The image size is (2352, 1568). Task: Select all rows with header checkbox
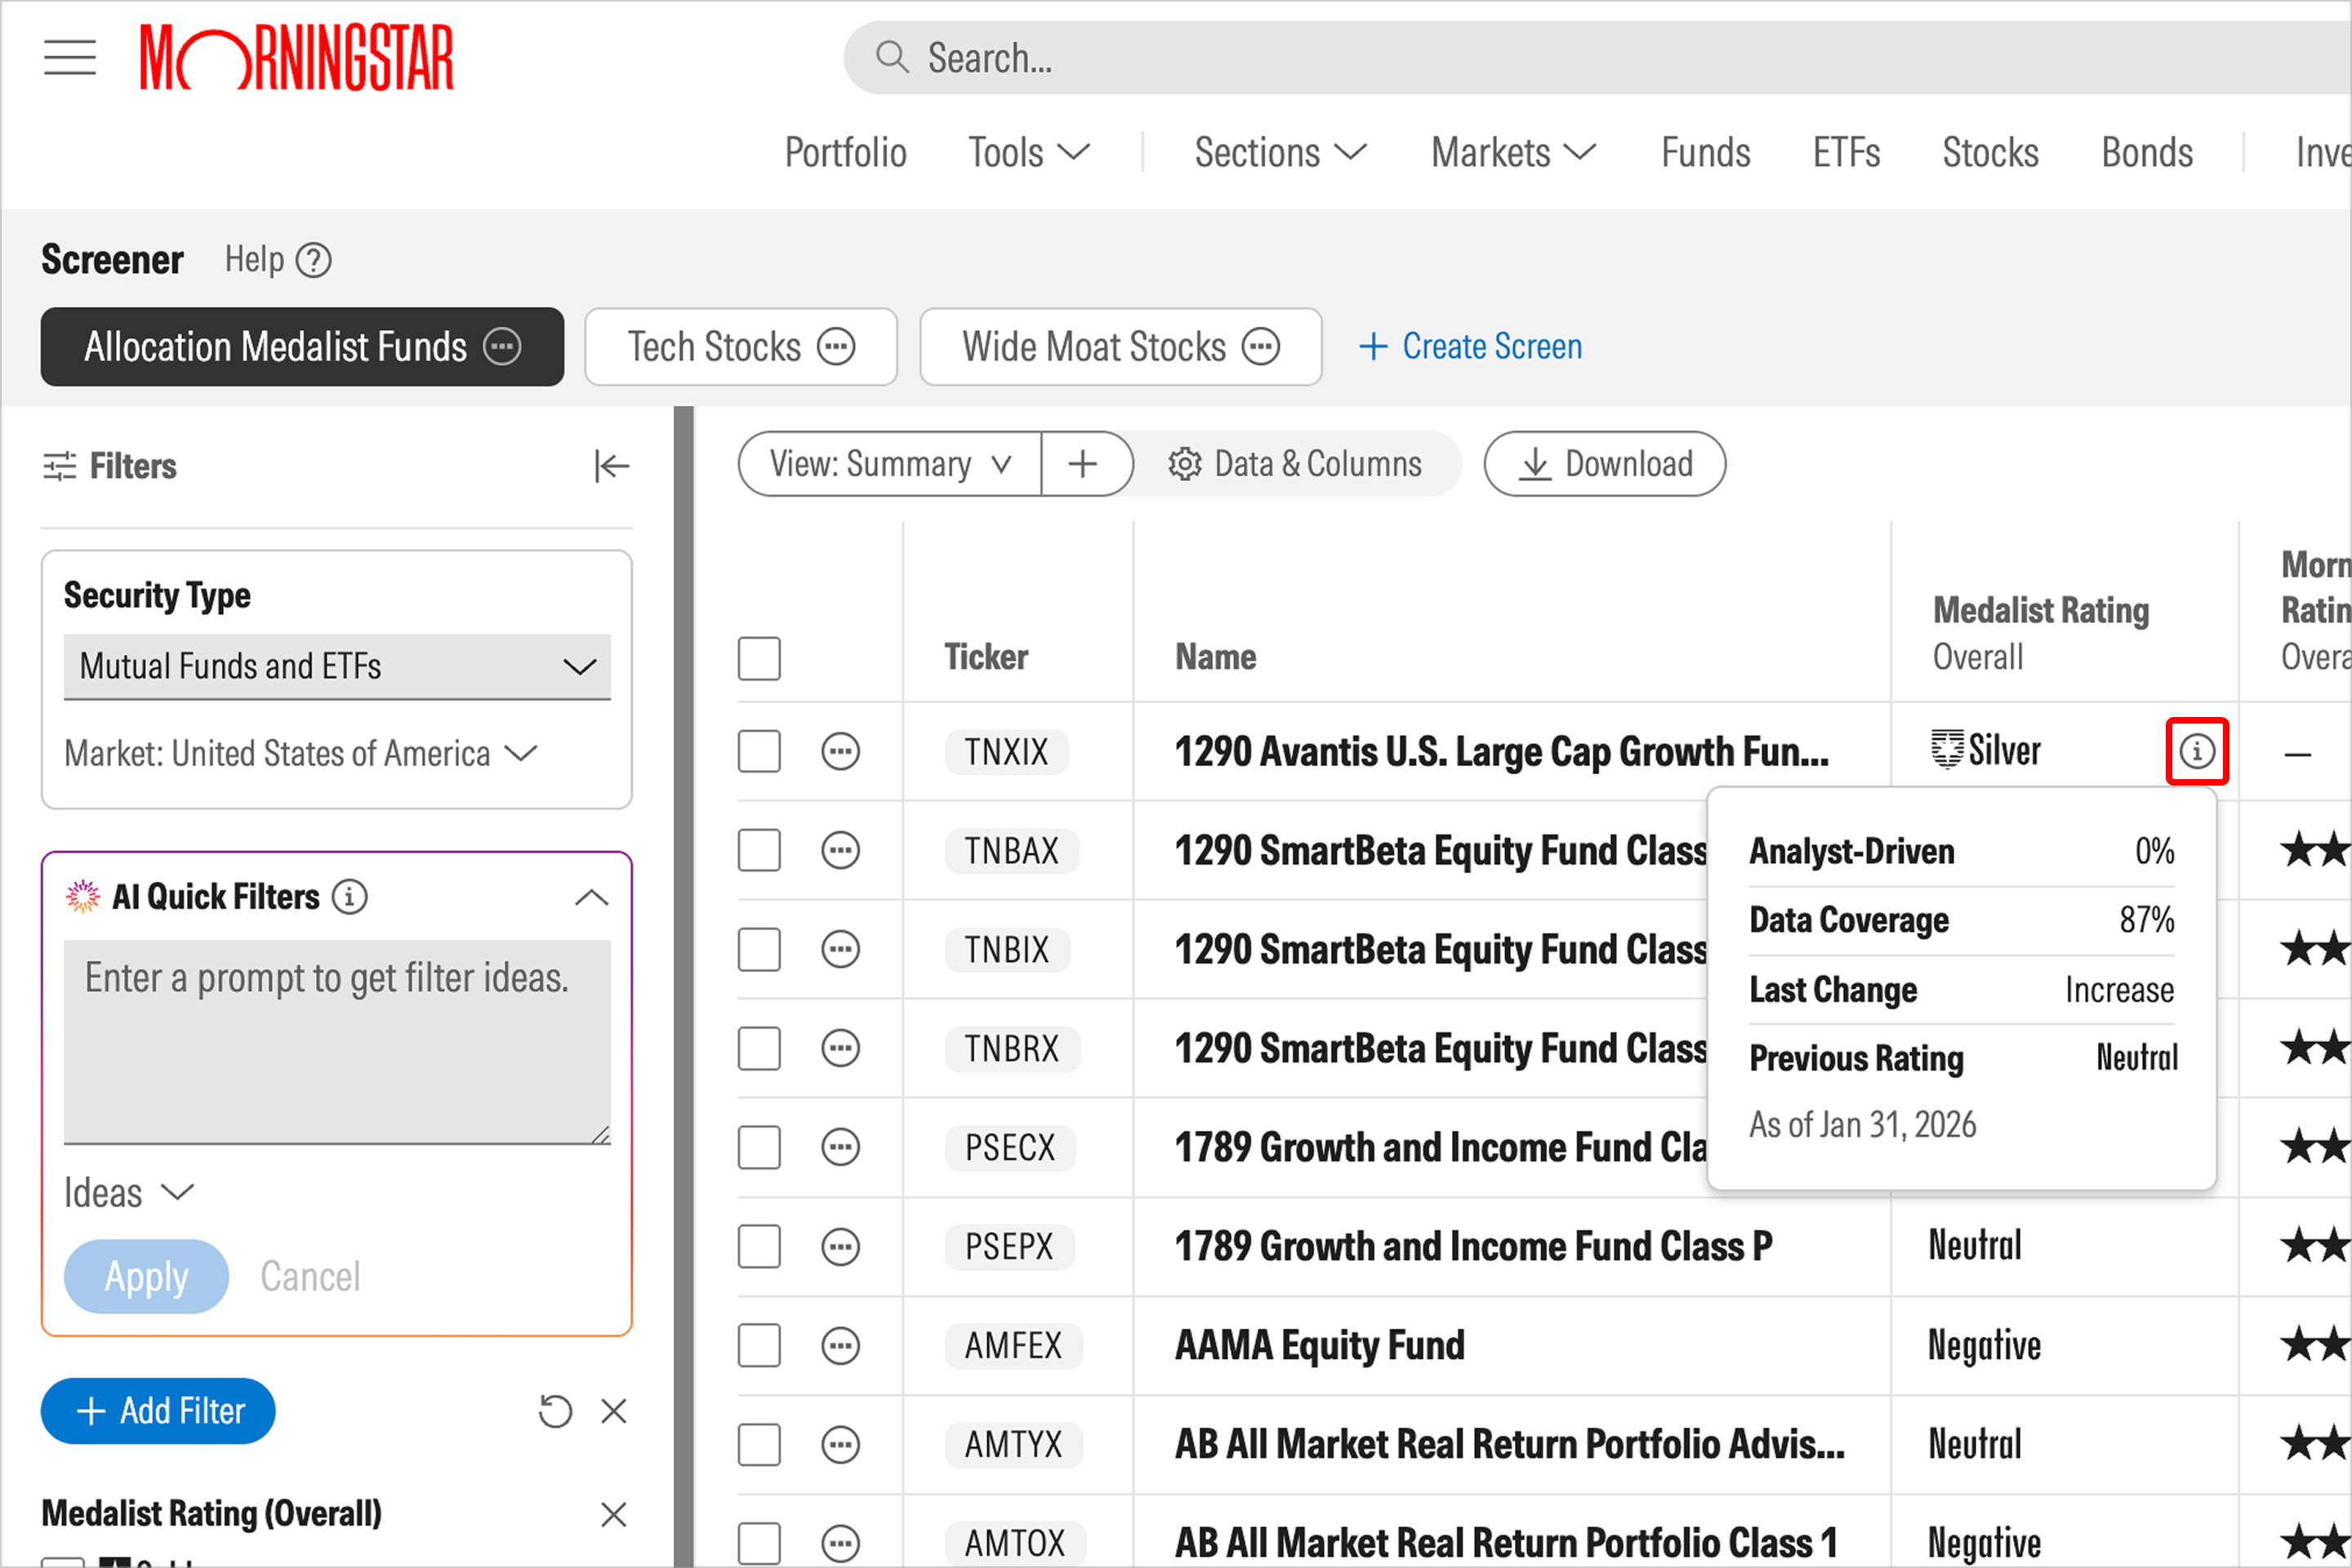[x=759, y=659]
